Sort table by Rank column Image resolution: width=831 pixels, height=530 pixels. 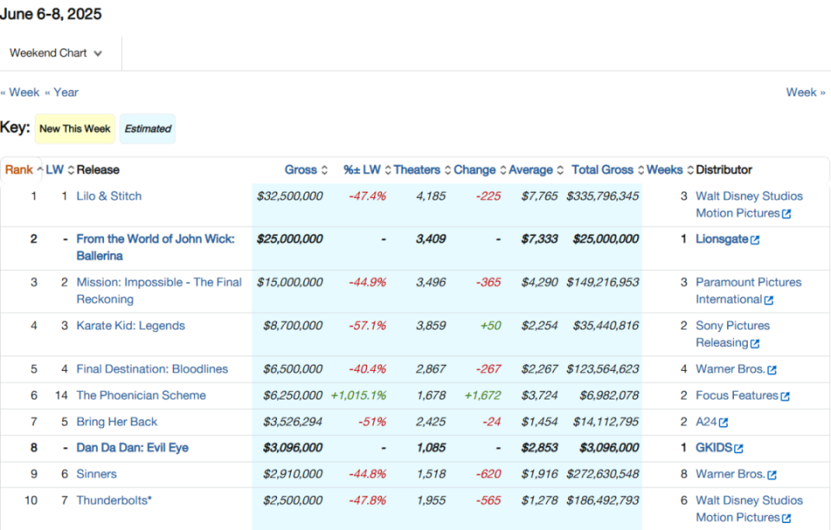point(24,170)
